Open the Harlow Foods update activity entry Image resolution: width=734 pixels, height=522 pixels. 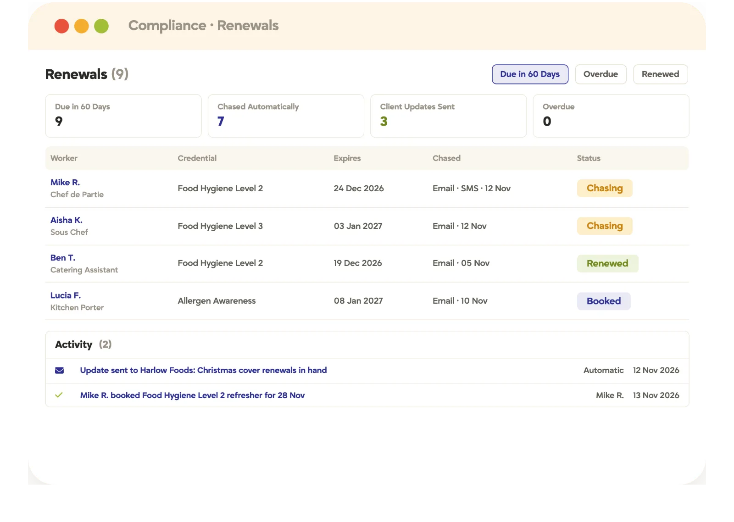tap(203, 370)
